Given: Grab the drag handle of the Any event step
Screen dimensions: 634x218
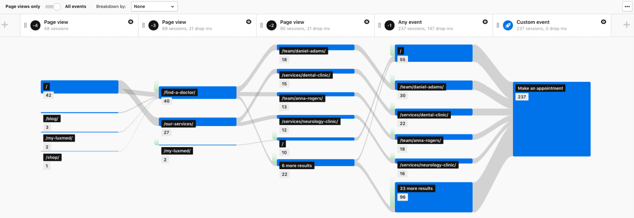Looking at the screenshot, I should pyautogui.click(x=380, y=25).
